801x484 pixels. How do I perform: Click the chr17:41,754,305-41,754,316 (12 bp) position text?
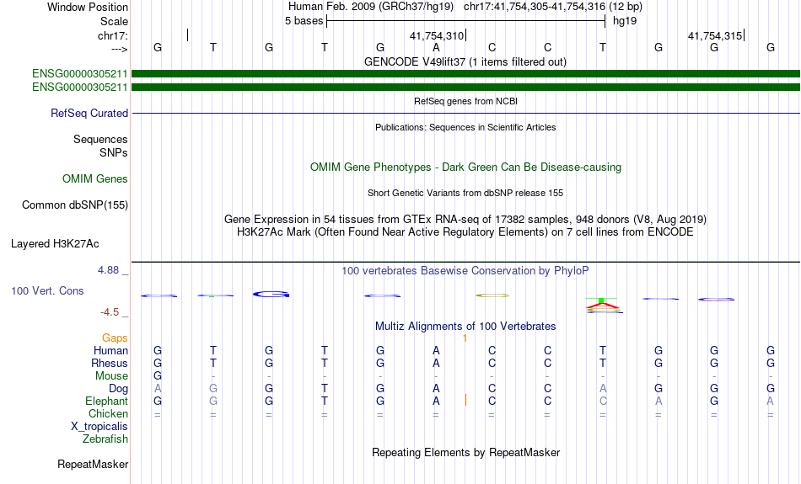click(553, 7)
